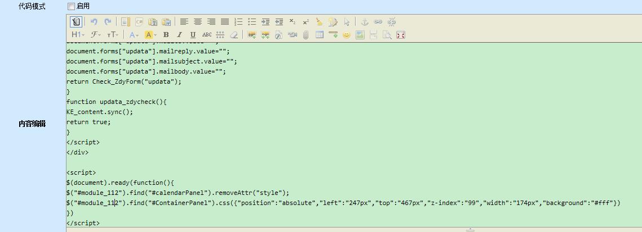
Task: Toggle bold formatting
Action: coord(166,35)
